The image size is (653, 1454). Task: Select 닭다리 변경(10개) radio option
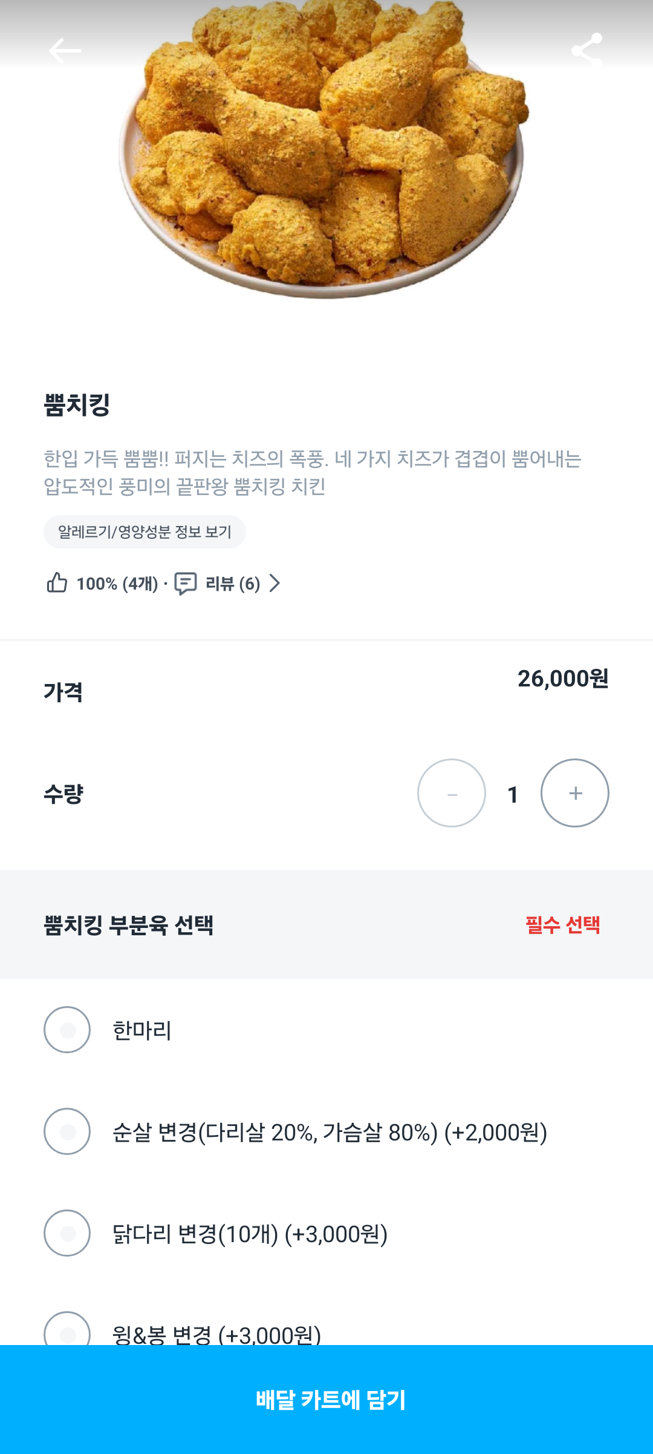click(x=67, y=1233)
